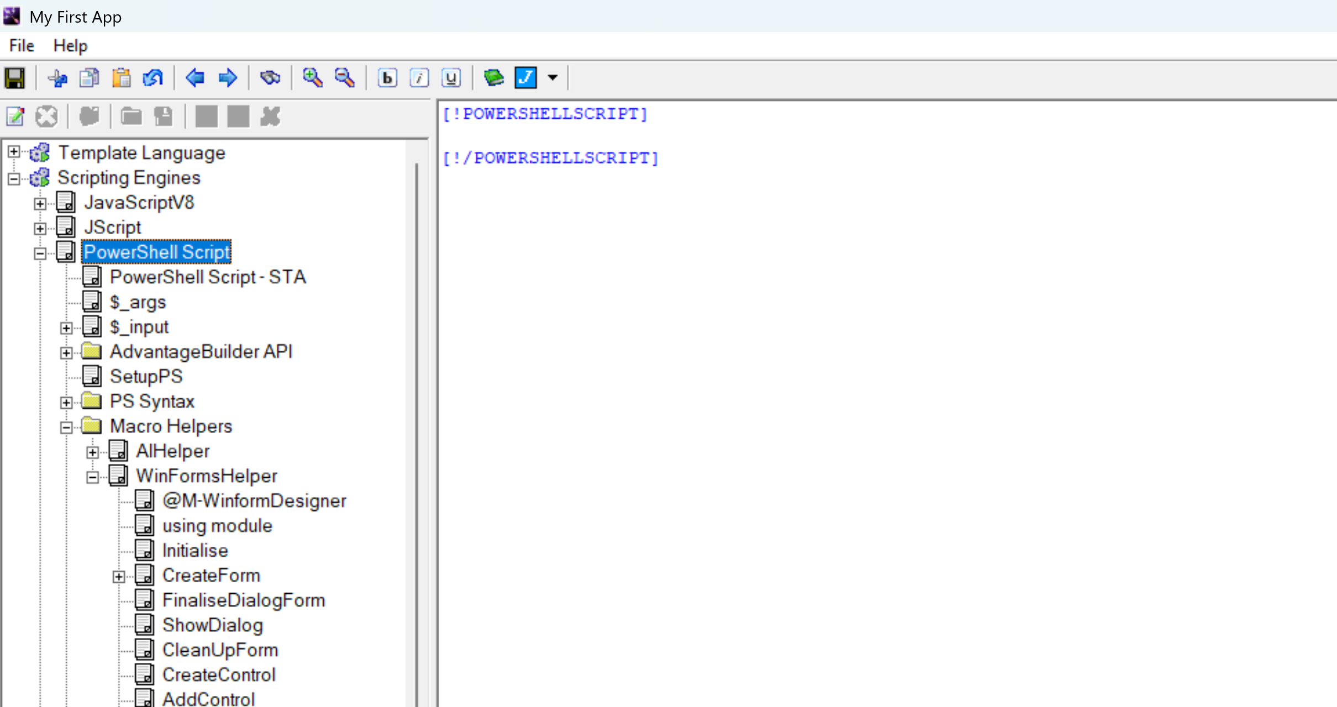Toggle bold formatting with the b icon
Image resolution: width=1337 pixels, height=707 pixels.
pyautogui.click(x=387, y=78)
